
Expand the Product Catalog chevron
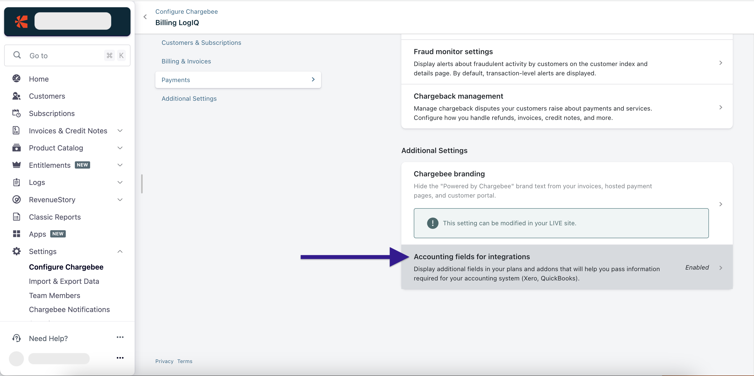pos(120,148)
